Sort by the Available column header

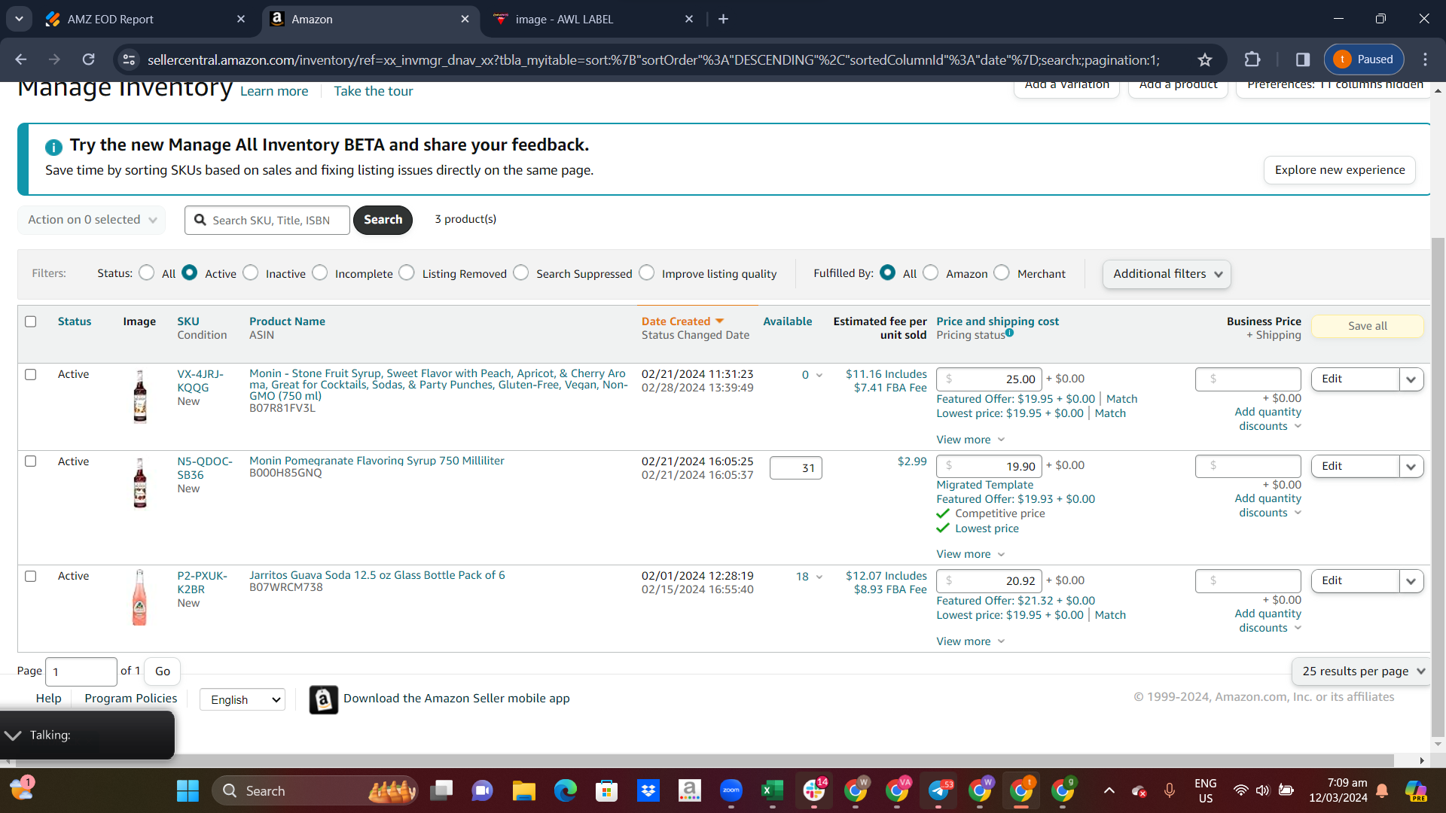[788, 321]
